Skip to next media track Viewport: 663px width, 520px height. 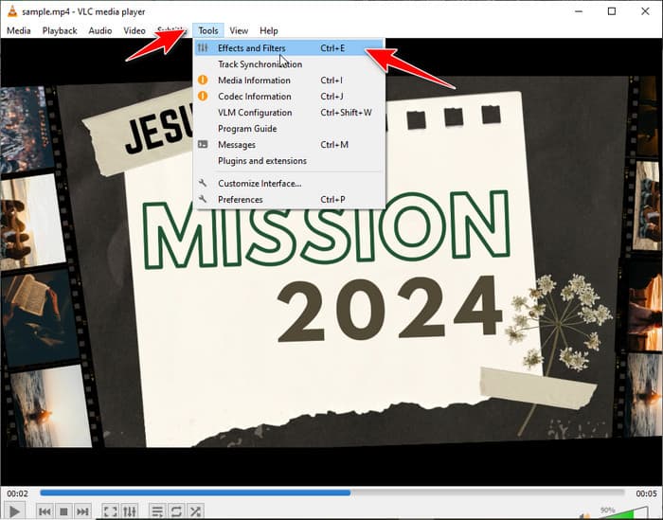point(83,511)
